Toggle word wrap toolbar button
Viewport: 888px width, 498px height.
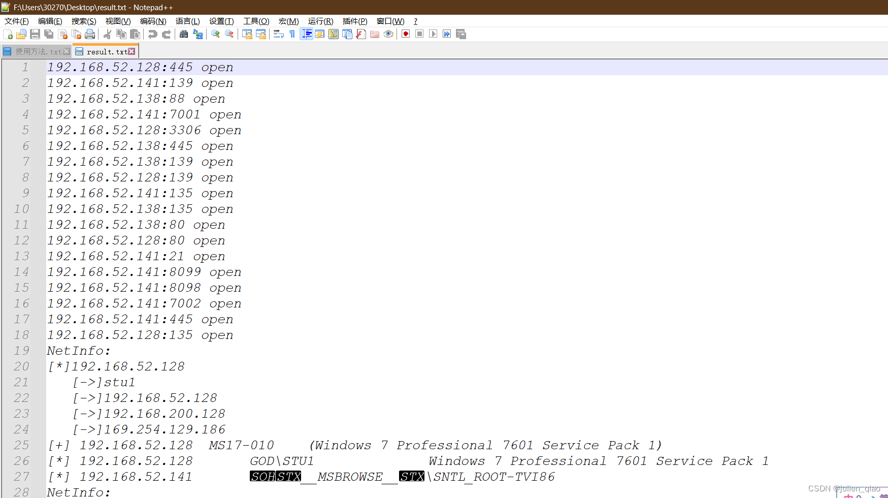pyautogui.click(x=278, y=34)
